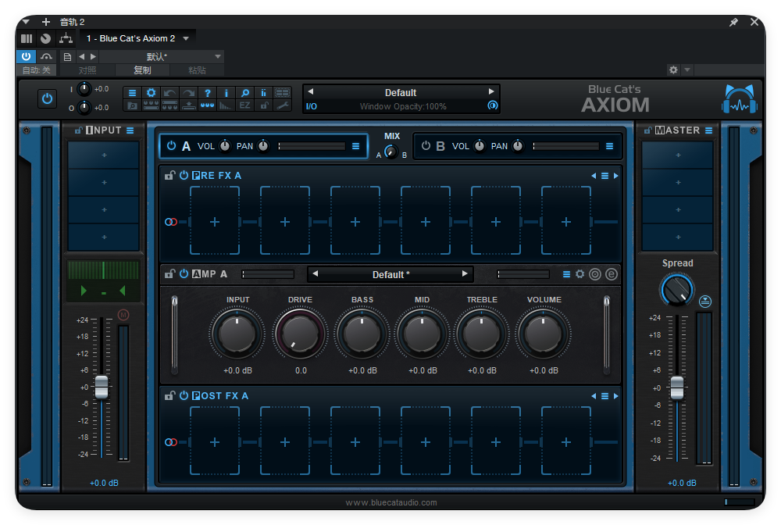Click the AMP A gear settings icon
Viewport: 781px width, 525px height.
[580, 274]
